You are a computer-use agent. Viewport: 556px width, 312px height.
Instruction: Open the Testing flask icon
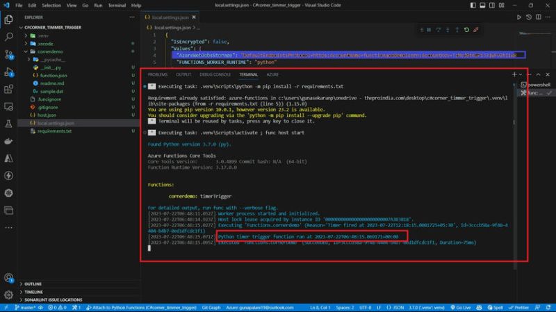point(8,124)
